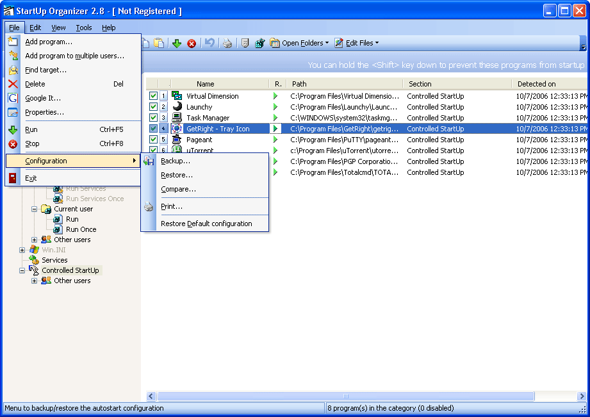Click the Launchy program icon

pyautogui.click(x=177, y=106)
